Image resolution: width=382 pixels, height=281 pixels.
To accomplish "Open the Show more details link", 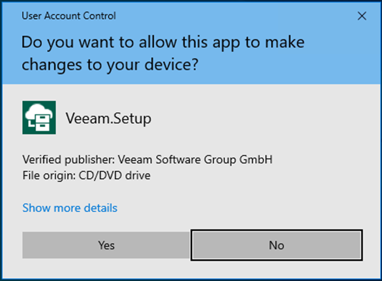I will 70,208.
